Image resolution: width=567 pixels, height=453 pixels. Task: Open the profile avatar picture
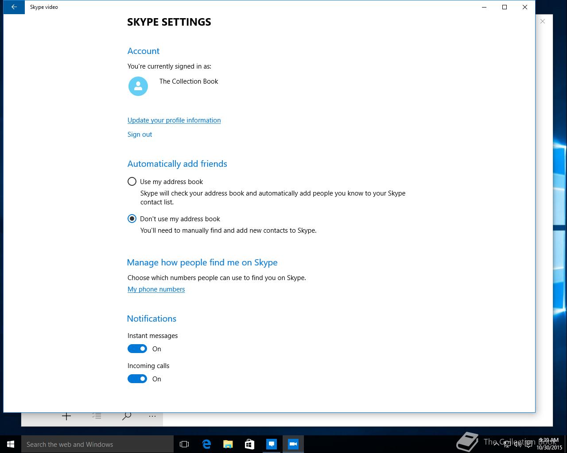tap(138, 86)
